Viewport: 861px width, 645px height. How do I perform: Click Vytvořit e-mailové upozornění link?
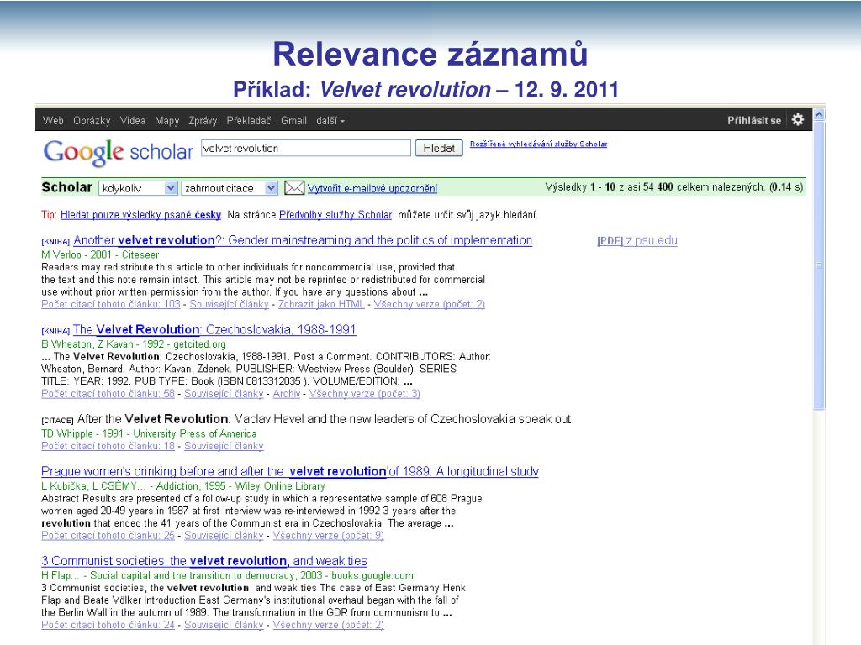click(x=372, y=189)
